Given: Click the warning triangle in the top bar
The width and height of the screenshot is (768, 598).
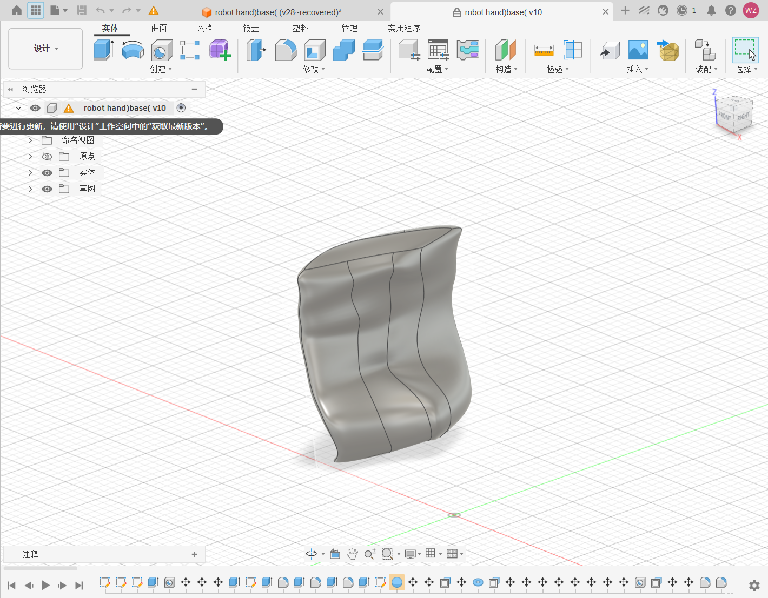Looking at the screenshot, I should point(154,10).
